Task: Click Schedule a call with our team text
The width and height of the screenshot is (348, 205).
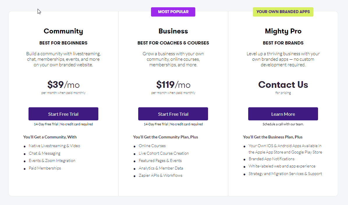Action: coord(283,124)
